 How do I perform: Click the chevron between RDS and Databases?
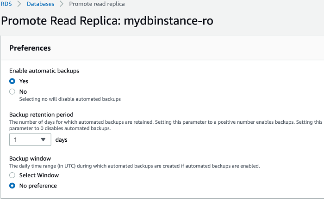click(x=19, y=4)
